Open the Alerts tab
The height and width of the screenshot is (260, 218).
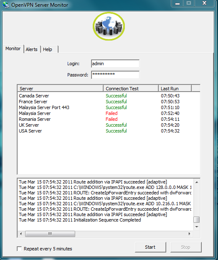click(x=32, y=49)
